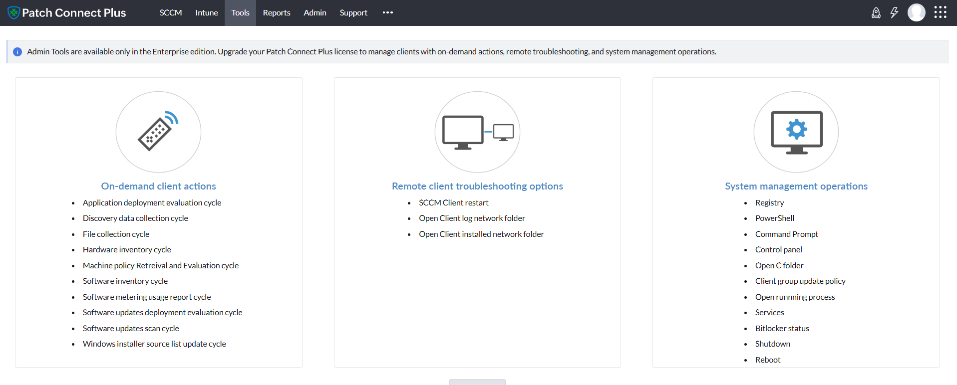
Task: Select Software metering usage report cycle
Action: (147, 297)
